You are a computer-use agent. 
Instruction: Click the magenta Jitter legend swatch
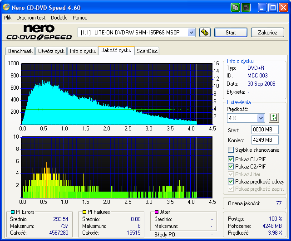[157, 212]
